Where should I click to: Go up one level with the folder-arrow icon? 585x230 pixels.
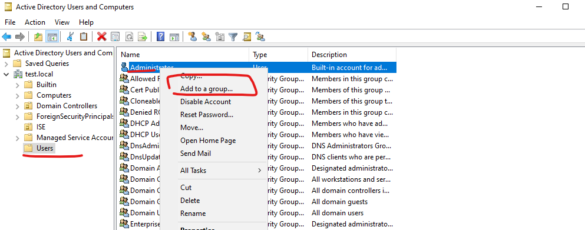coord(38,36)
